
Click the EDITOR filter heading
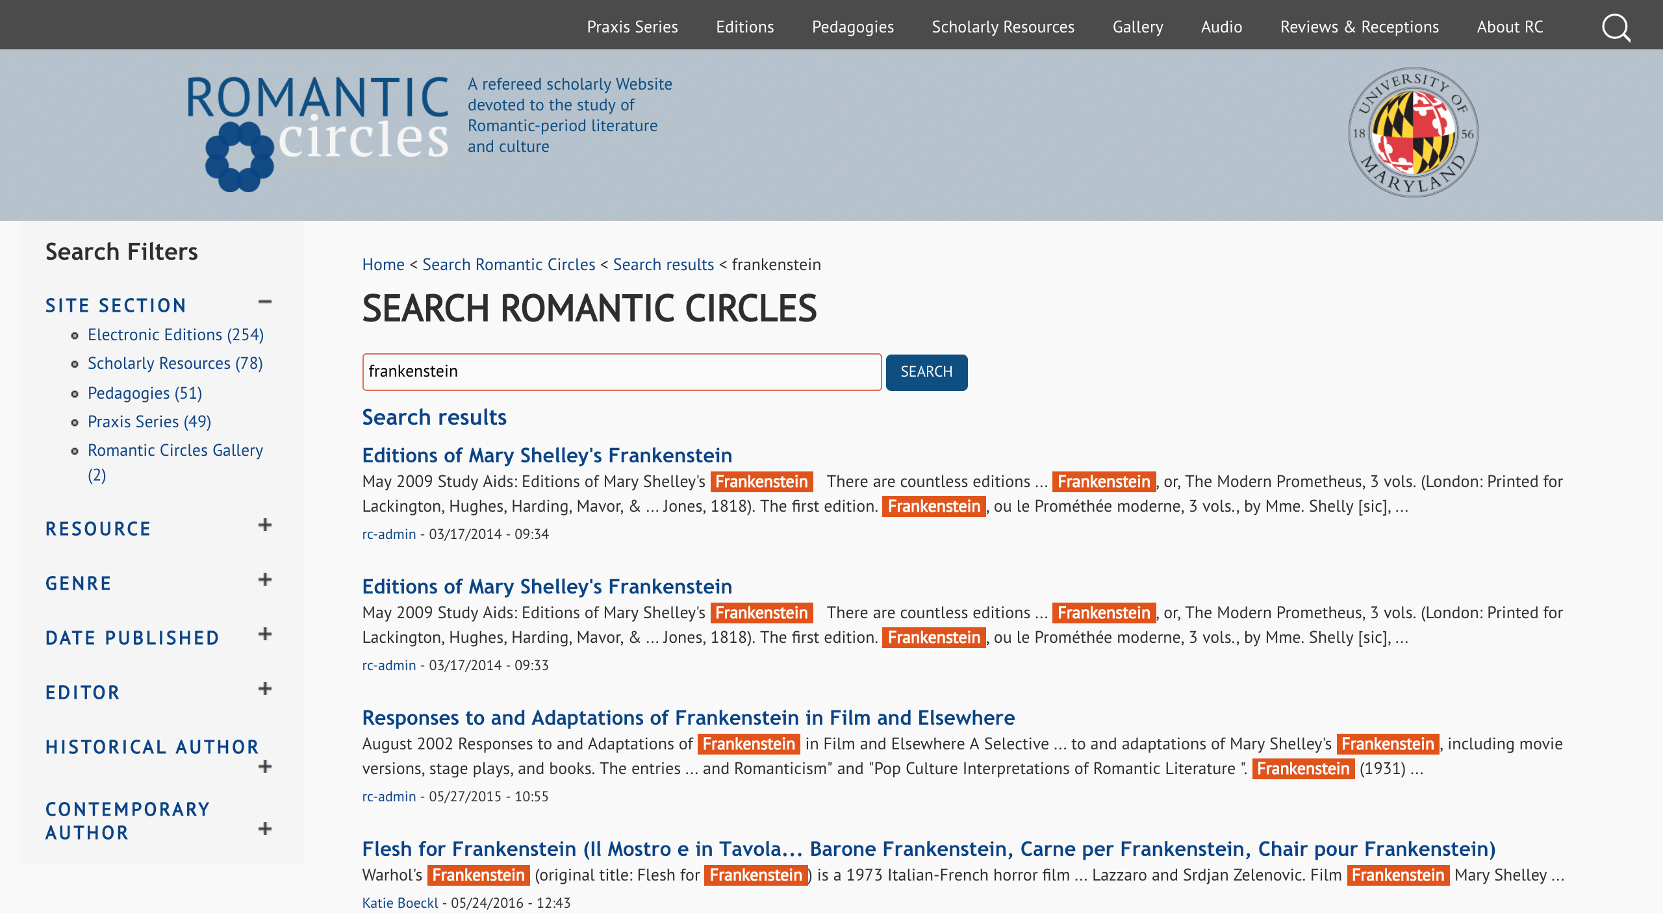click(x=83, y=693)
